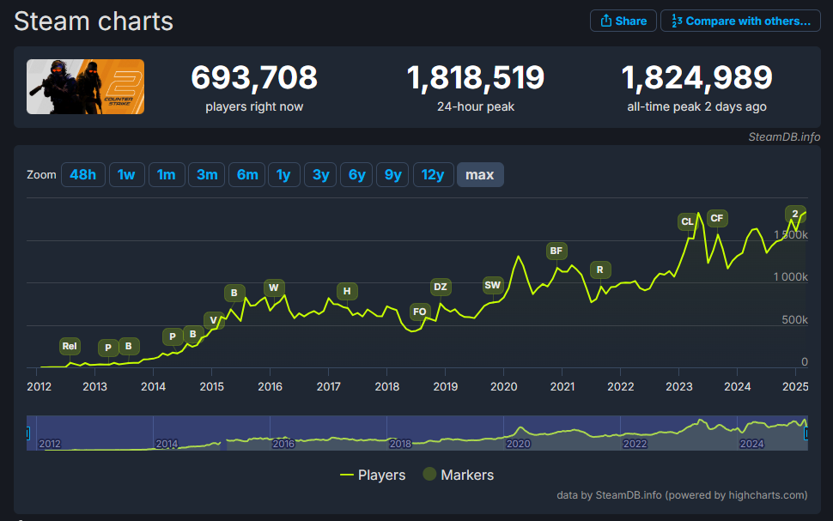Set zoom to 12y
The image size is (833, 521).
[433, 175]
